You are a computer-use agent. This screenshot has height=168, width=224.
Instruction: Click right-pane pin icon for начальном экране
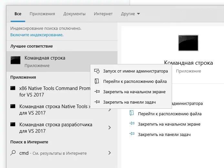tap(132, 123)
